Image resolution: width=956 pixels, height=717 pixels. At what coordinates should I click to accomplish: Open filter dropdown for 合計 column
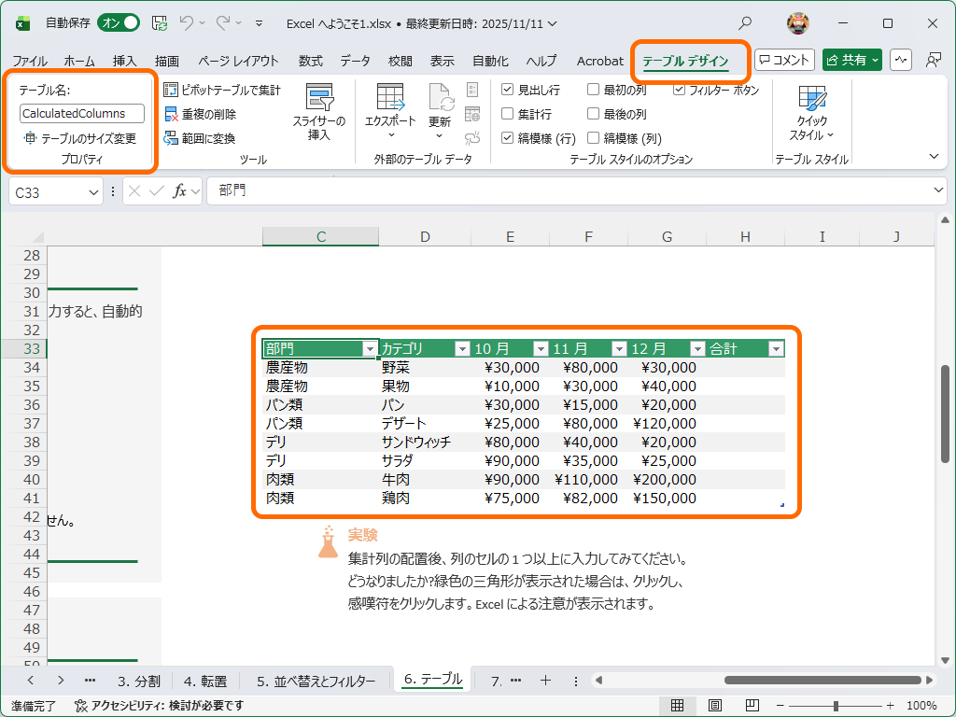776,349
